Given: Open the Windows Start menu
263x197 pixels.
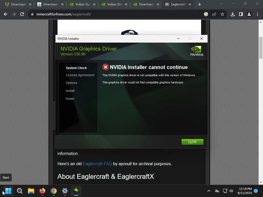Looking at the screenshot, I should 8,191.
